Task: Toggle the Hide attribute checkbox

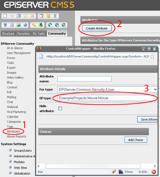Action: (60, 108)
